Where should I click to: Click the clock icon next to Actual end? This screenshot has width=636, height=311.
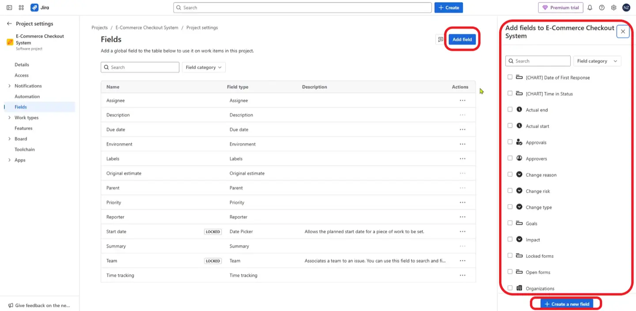click(519, 110)
